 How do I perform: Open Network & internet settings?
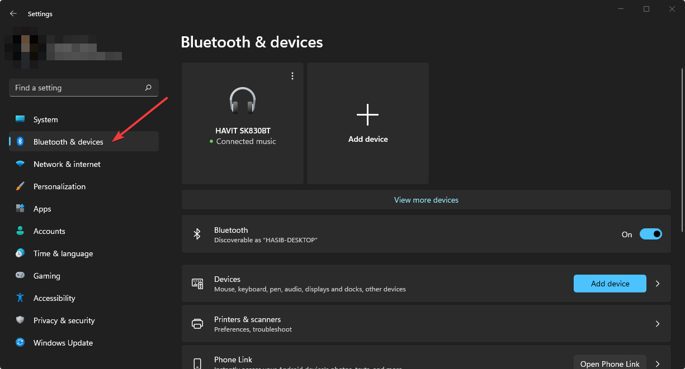(84, 164)
